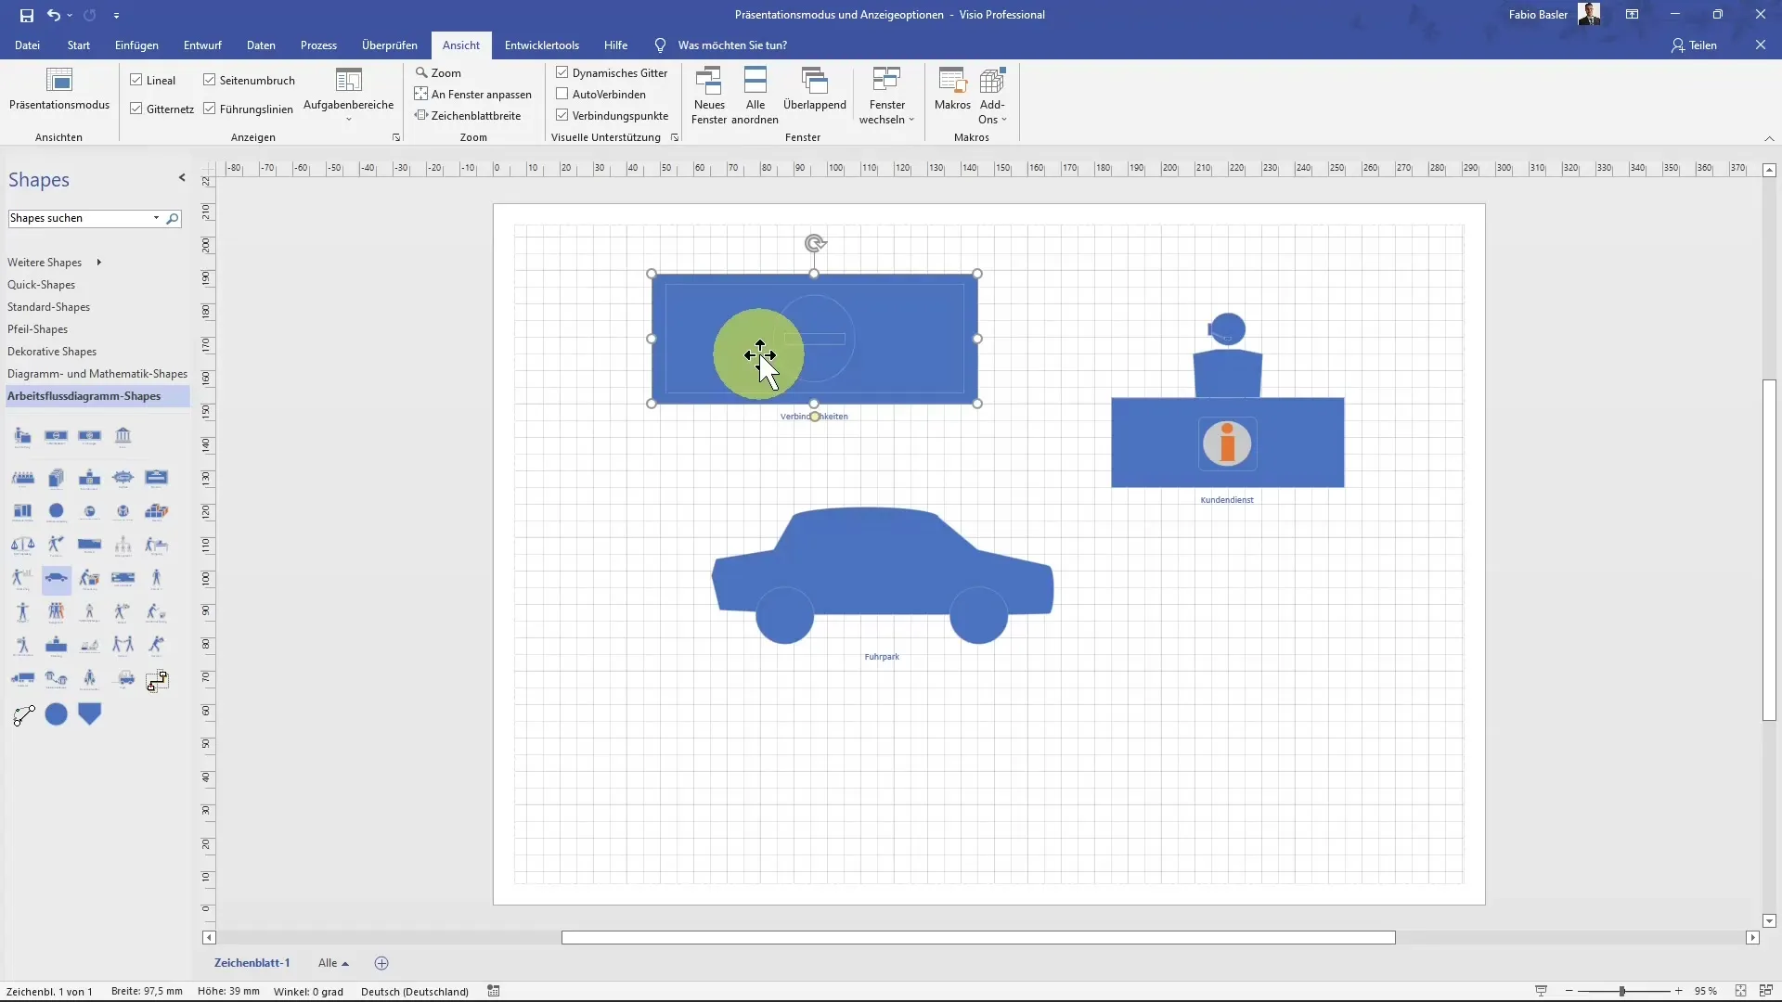1782x1002 pixels.
Task: Open the Quick Access customize dropdown
Action: (x=116, y=15)
